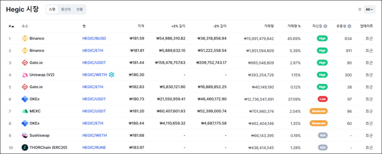Click the MEXC logo icon
The height and width of the screenshot is (154, 382).
pos(25,111)
